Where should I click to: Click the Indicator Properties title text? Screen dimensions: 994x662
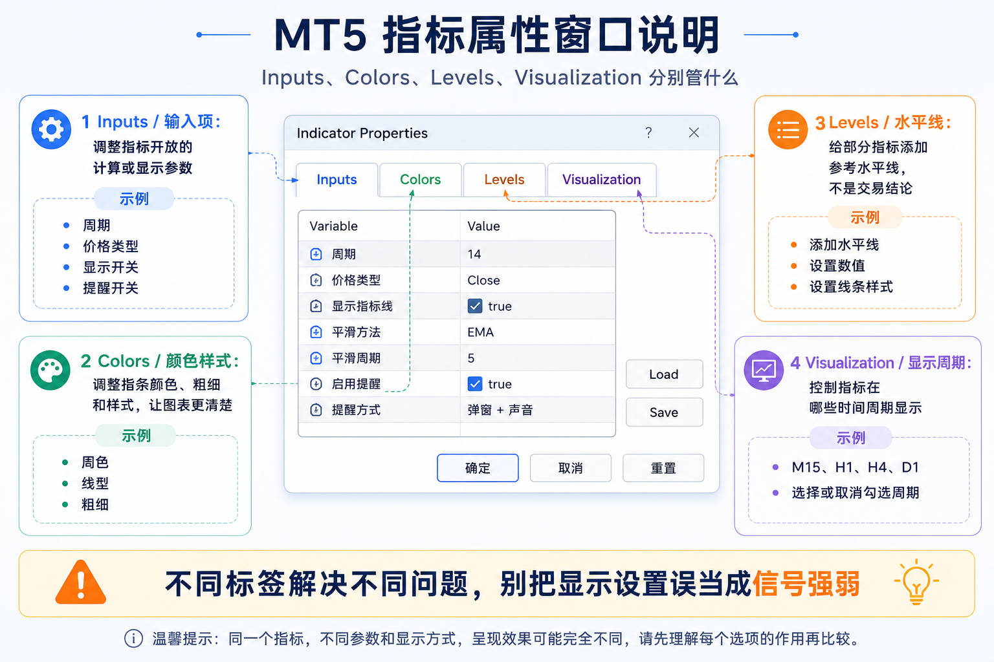(x=362, y=133)
